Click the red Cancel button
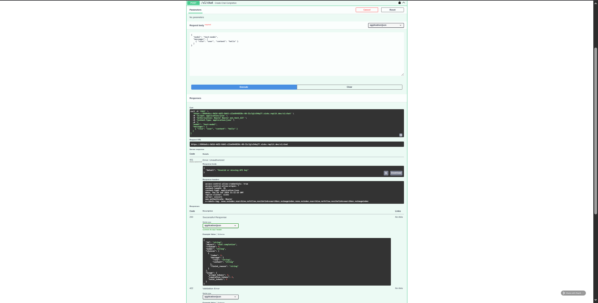 [x=367, y=10]
